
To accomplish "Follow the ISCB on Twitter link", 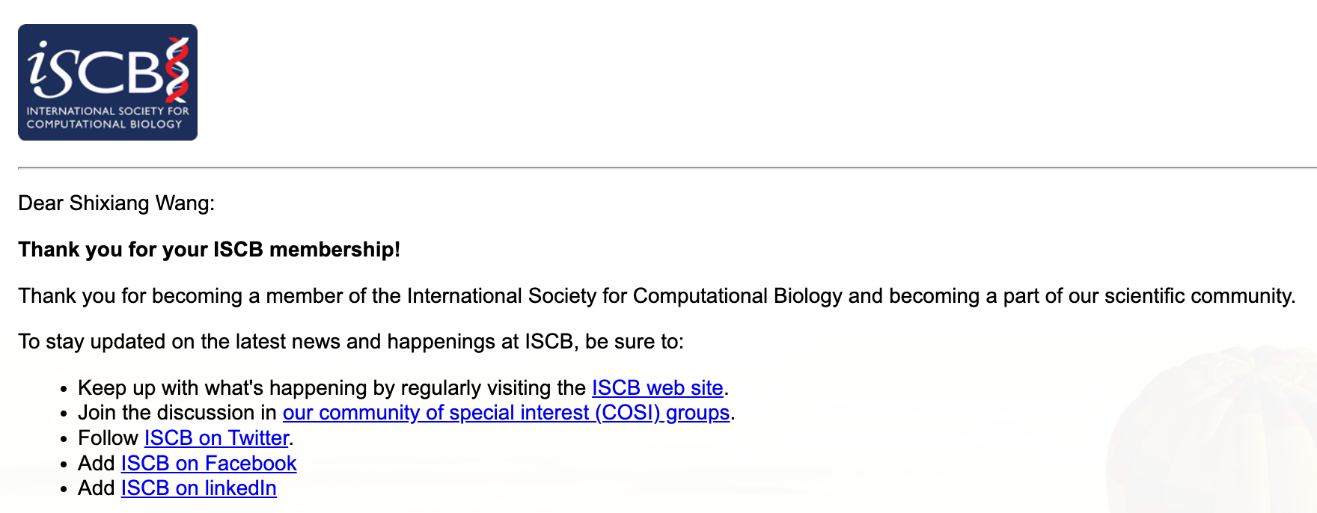I will point(216,438).
